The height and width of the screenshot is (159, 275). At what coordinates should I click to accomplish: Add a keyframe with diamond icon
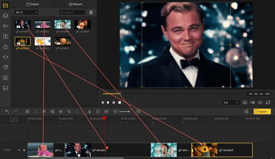click(x=60, y=111)
